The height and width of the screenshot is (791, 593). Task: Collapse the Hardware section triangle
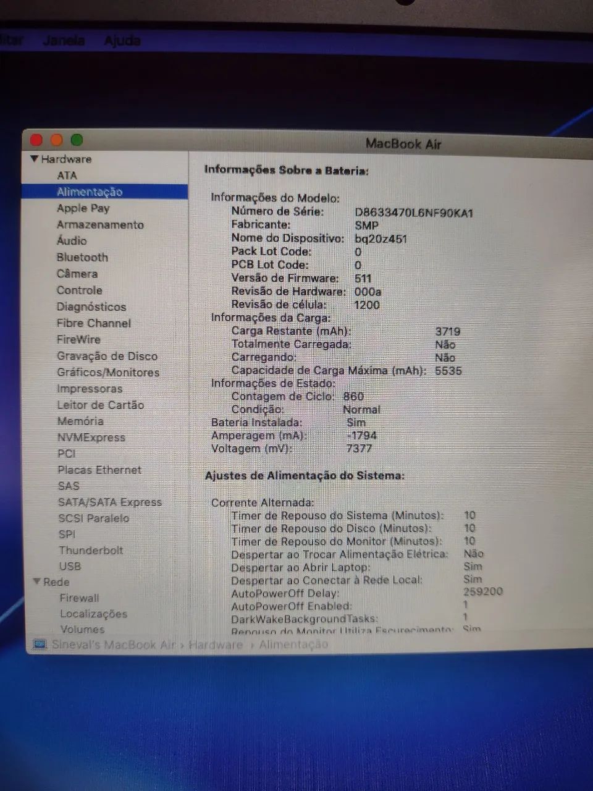35,159
